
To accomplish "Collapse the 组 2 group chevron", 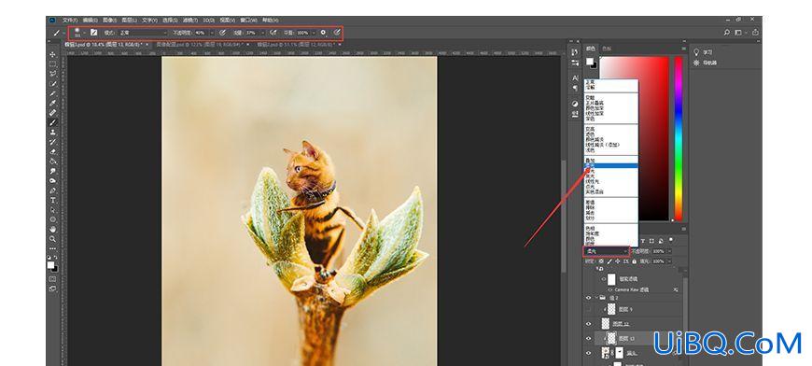I will pyautogui.click(x=596, y=298).
